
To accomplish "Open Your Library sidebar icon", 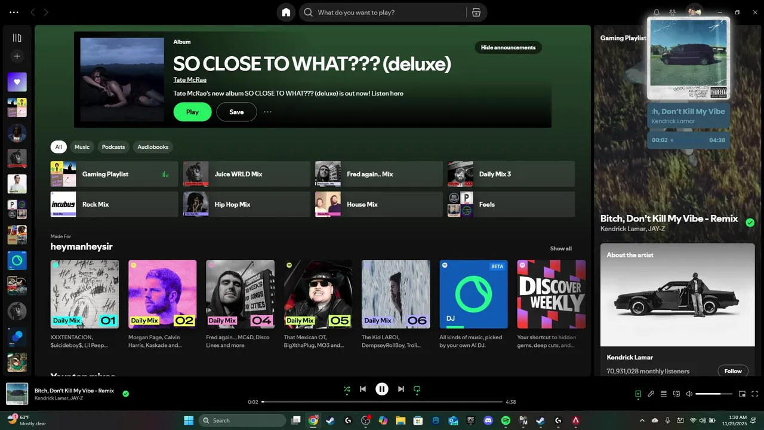I will click(x=17, y=38).
